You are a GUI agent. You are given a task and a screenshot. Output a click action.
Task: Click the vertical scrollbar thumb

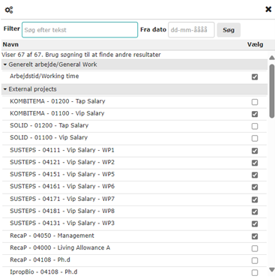[x=272, y=91]
